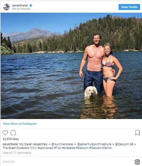Image resolution: width=142 pixels, height=166 pixels.
Task: Open comments via speech bubble icon
Action: (x=13, y=133)
